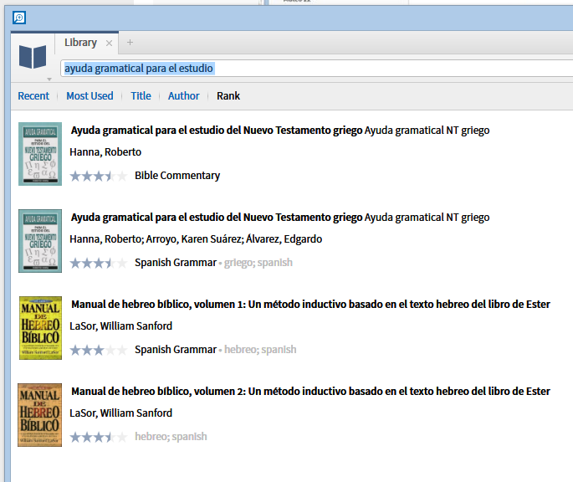
Task: Open Ayuda gramatical cover tagged Spanish Grammar
Action: click(40, 241)
